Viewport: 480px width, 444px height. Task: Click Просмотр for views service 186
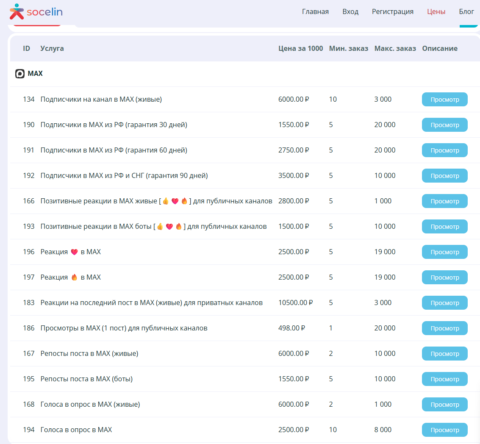pyautogui.click(x=444, y=328)
